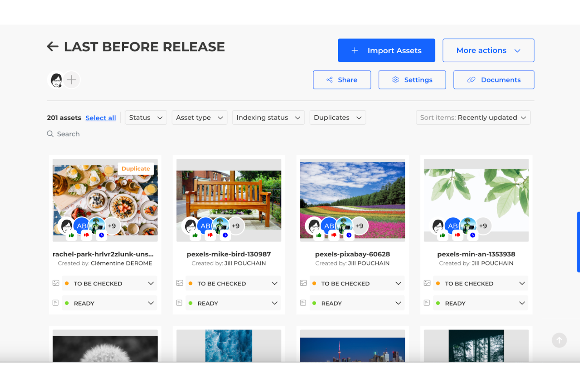Viewport: 580px width, 387px height.
Task: Click the blue vertical scrollbar handle
Action: pyautogui.click(x=578, y=242)
